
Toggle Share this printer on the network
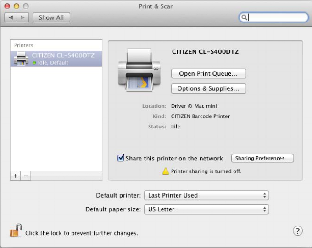tap(121, 158)
